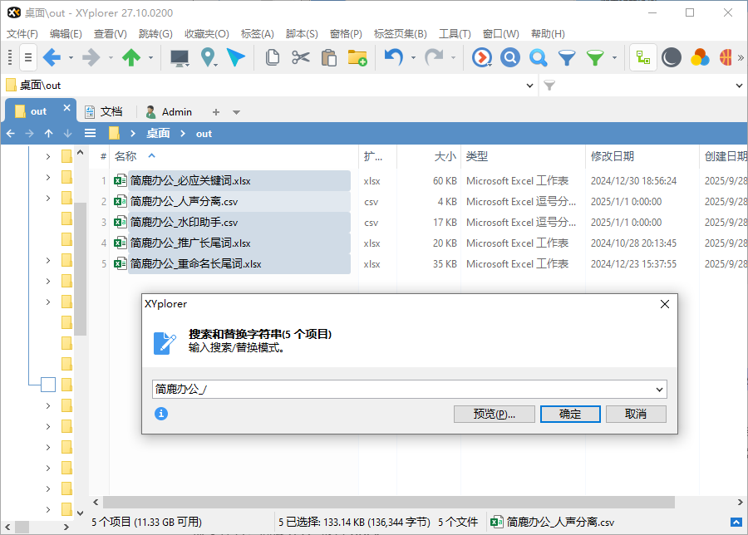Click the 预览(P)... button
This screenshot has height=535, width=748.
(495, 414)
